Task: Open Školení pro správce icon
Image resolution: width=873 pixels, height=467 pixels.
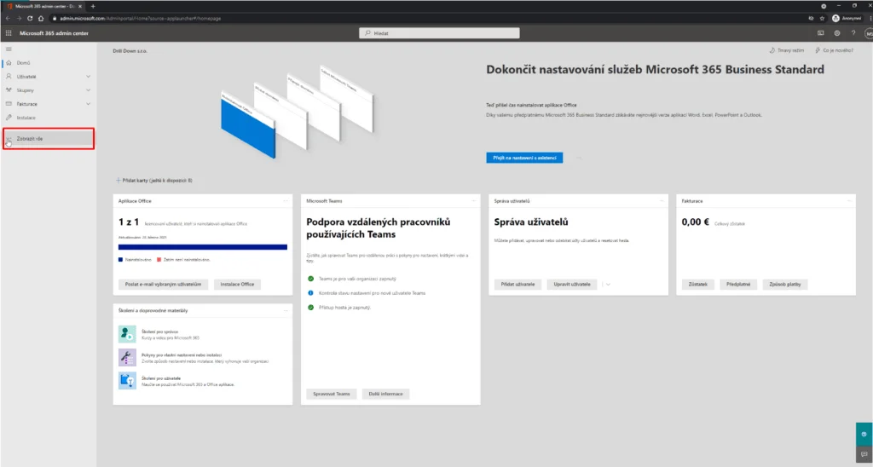Action: tap(127, 334)
